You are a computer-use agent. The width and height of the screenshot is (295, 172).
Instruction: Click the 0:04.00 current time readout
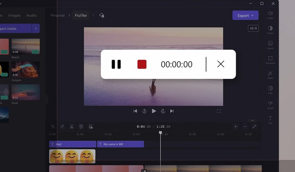144,127
